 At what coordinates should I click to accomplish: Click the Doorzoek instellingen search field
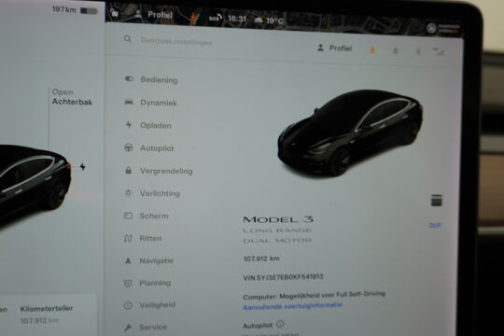click(x=176, y=41)
